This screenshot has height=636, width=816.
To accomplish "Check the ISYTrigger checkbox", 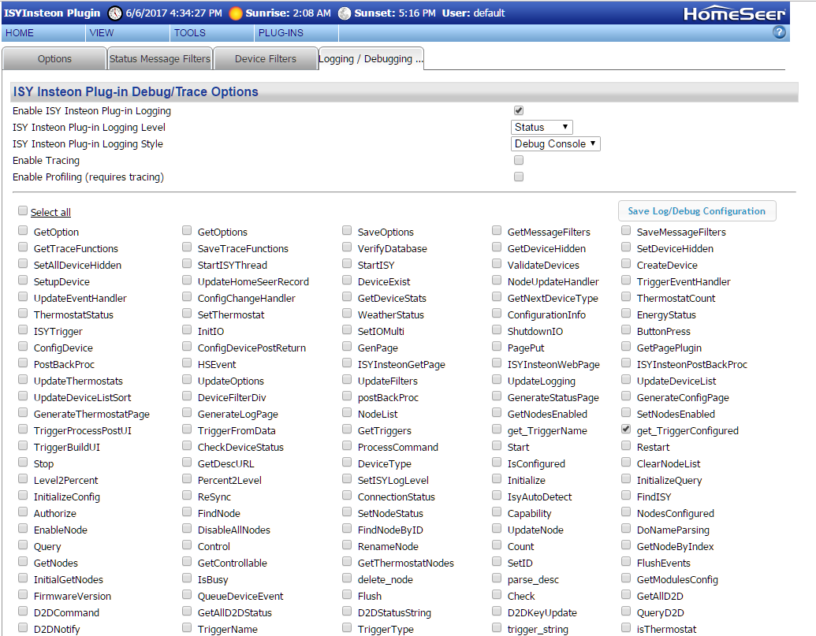I will (22, 329).
